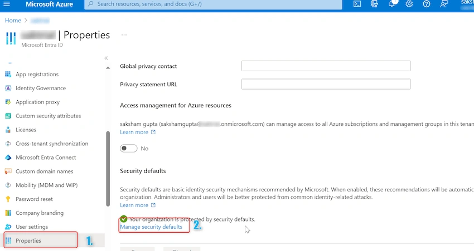Click the Manage security defaults link
Screen dimensions: 474x251
click(x=151, y=227)
